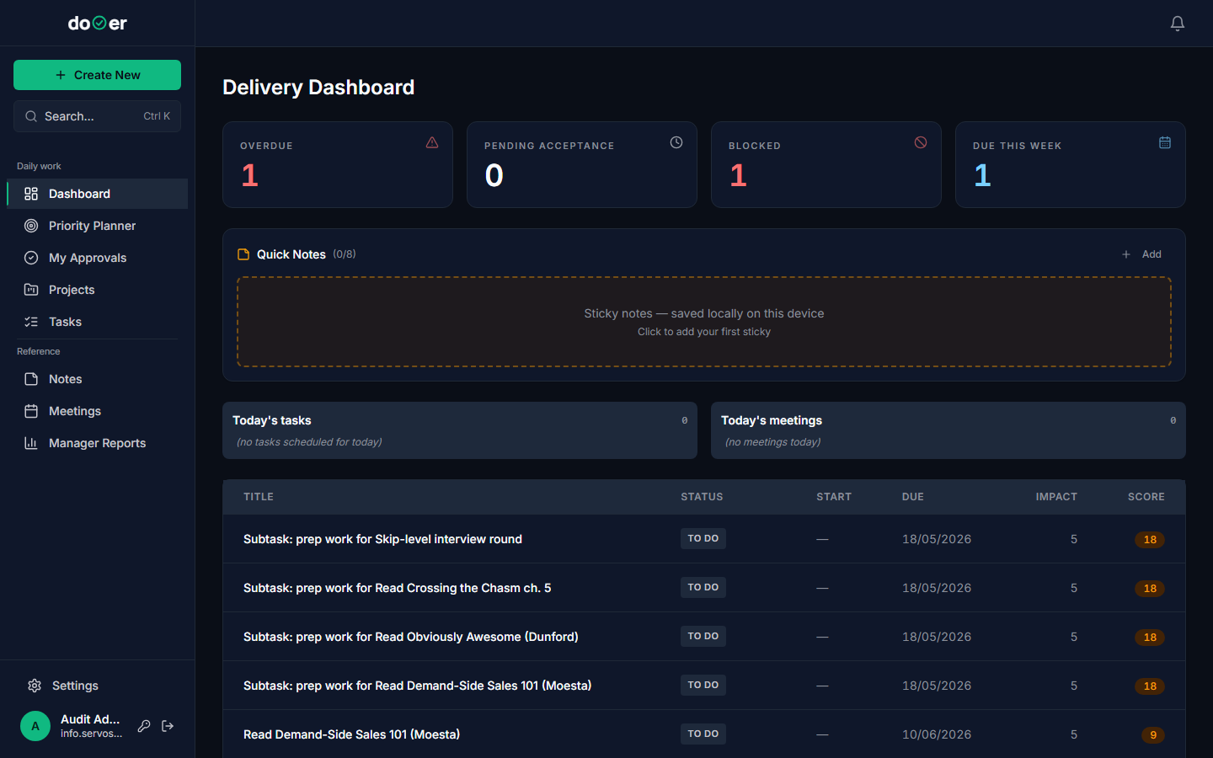Add a new quick note

point(1141,254)
